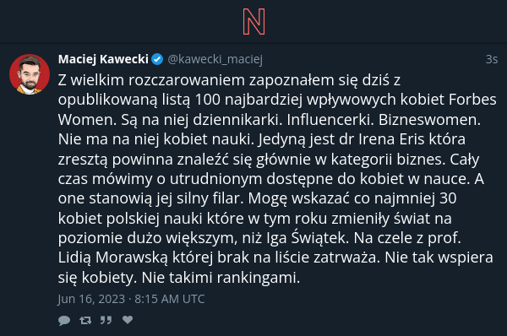The image size is (507, 336).
Task: Click the quote marks icon
Action: tap(106, 320)
